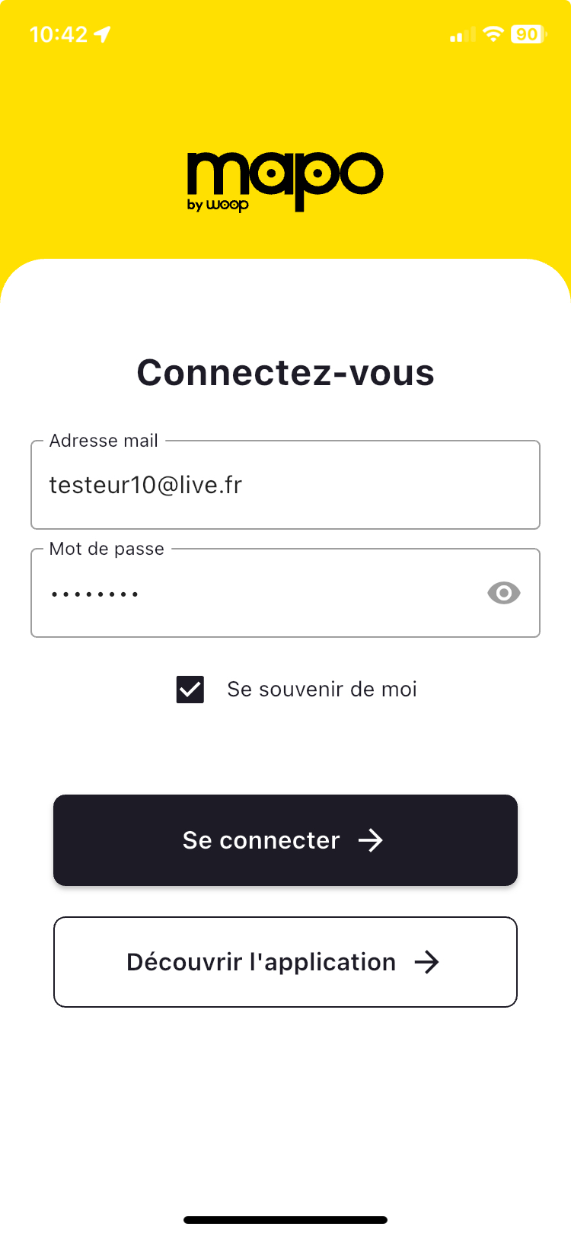The height and width of the screenshot is (1236, 571).
Task: Tap the 10:42 clock in status bar
Action: point(59,34)
